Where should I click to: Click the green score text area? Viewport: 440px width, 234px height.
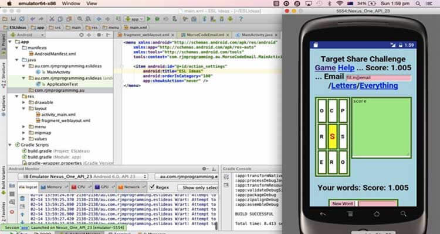(381, 128)
